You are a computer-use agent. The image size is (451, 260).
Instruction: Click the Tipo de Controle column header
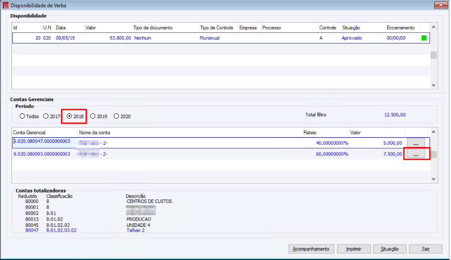point(218,28)
